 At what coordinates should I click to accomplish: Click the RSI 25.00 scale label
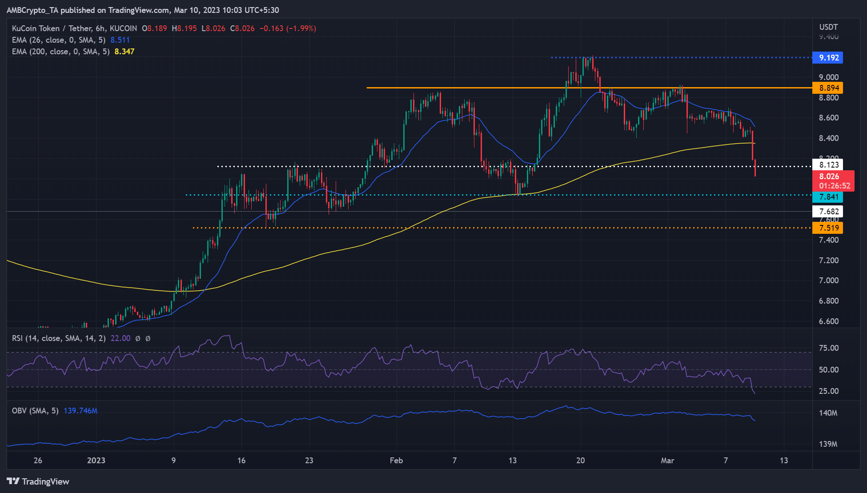(x=829, y=391)
